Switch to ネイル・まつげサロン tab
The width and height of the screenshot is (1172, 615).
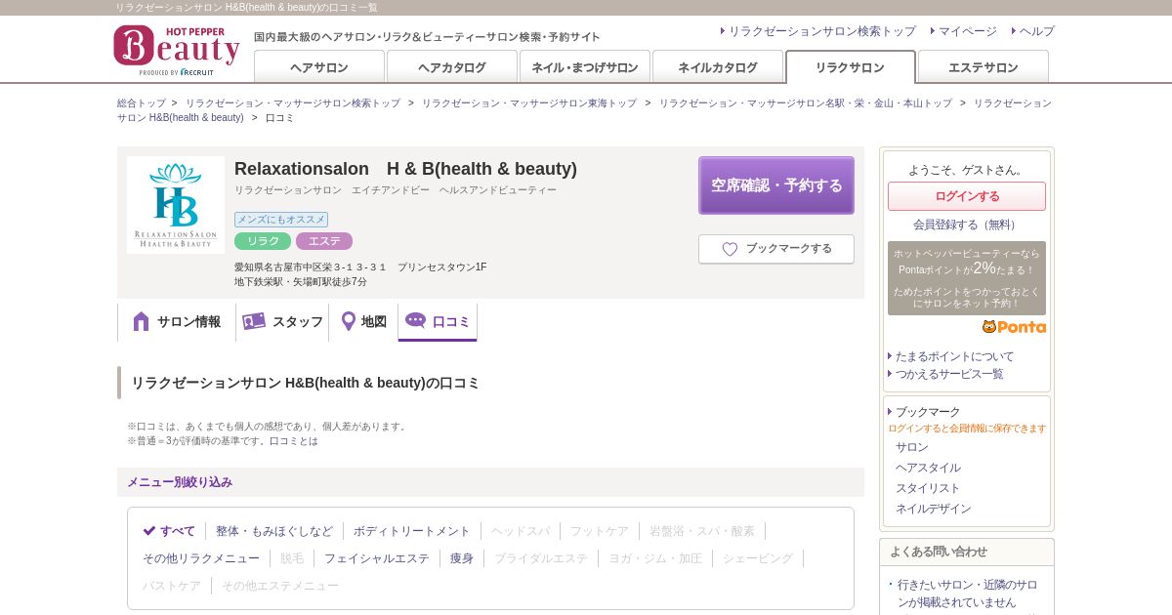point(585,67)
